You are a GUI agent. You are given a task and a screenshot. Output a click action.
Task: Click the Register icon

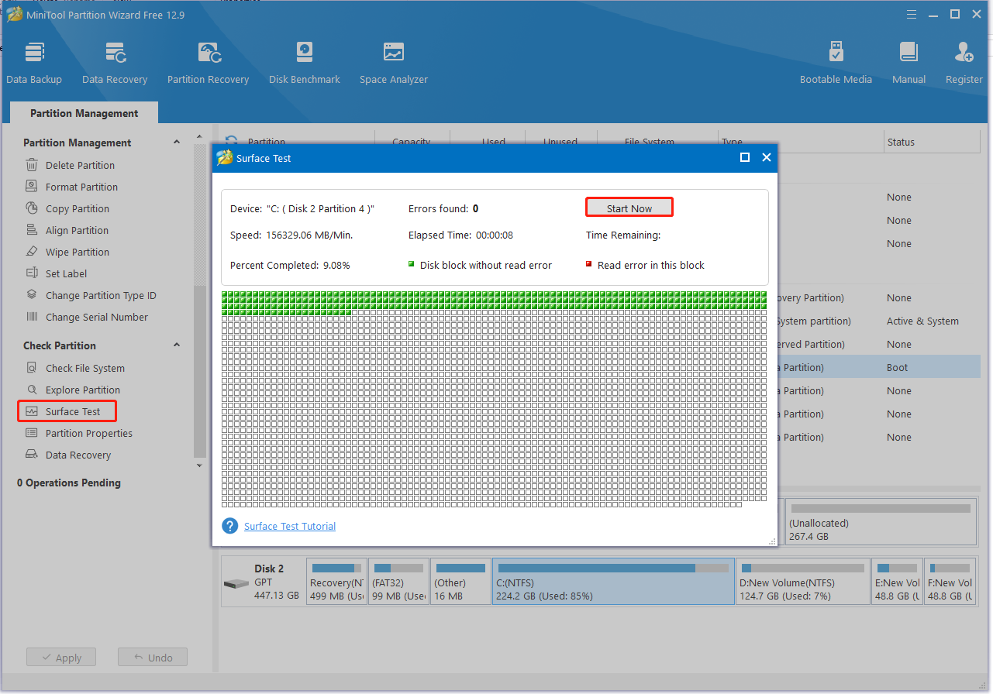coord(964,63)
